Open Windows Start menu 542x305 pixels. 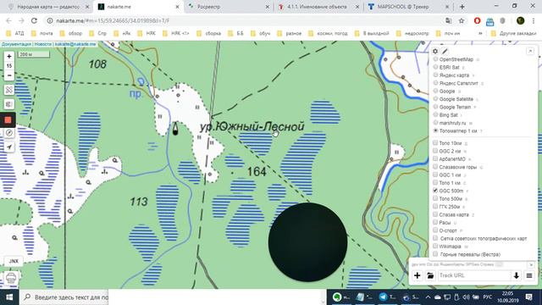pyautogui.click(x=9, y=297)
